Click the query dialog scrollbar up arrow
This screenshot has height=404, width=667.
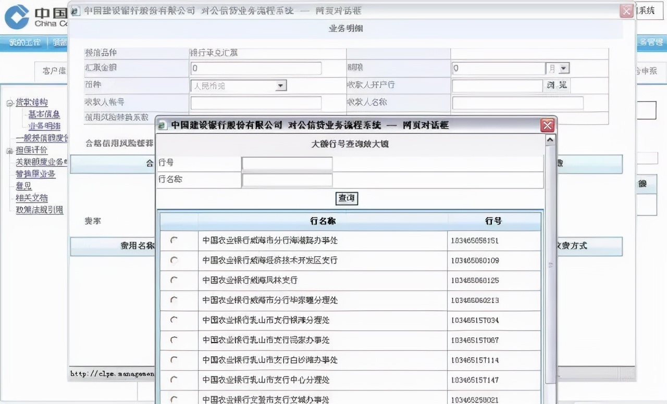[x=550, y=140]
